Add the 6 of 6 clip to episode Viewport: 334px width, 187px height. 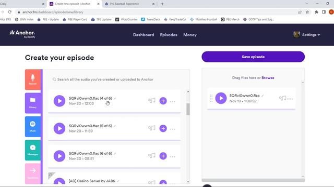[163, 156]
